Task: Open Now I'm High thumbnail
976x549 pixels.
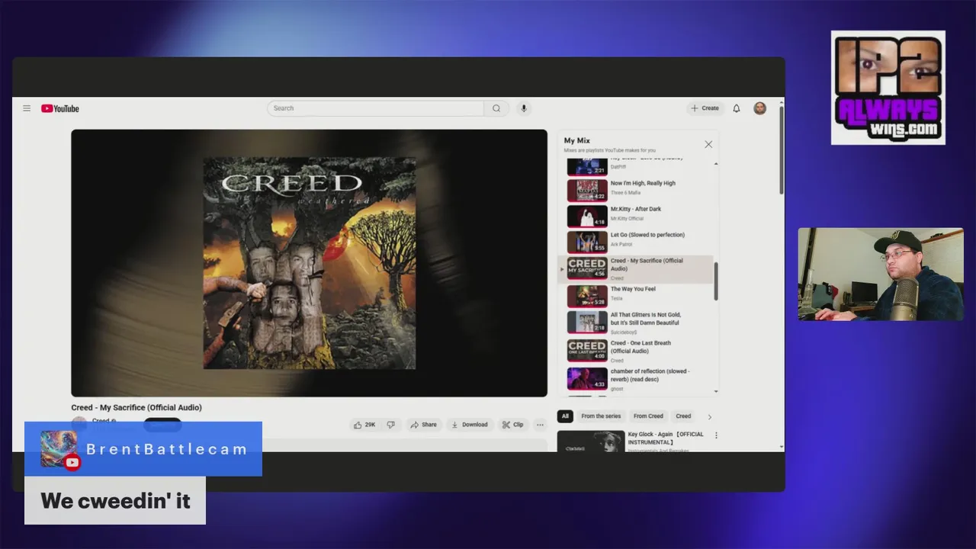Action: click(587, 190)
